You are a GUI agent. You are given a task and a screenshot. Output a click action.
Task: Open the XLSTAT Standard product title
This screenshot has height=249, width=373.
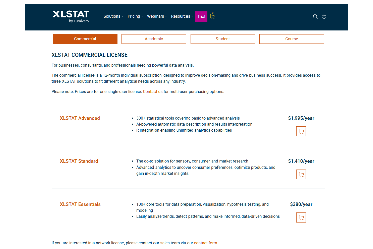(x=79, y=161)
